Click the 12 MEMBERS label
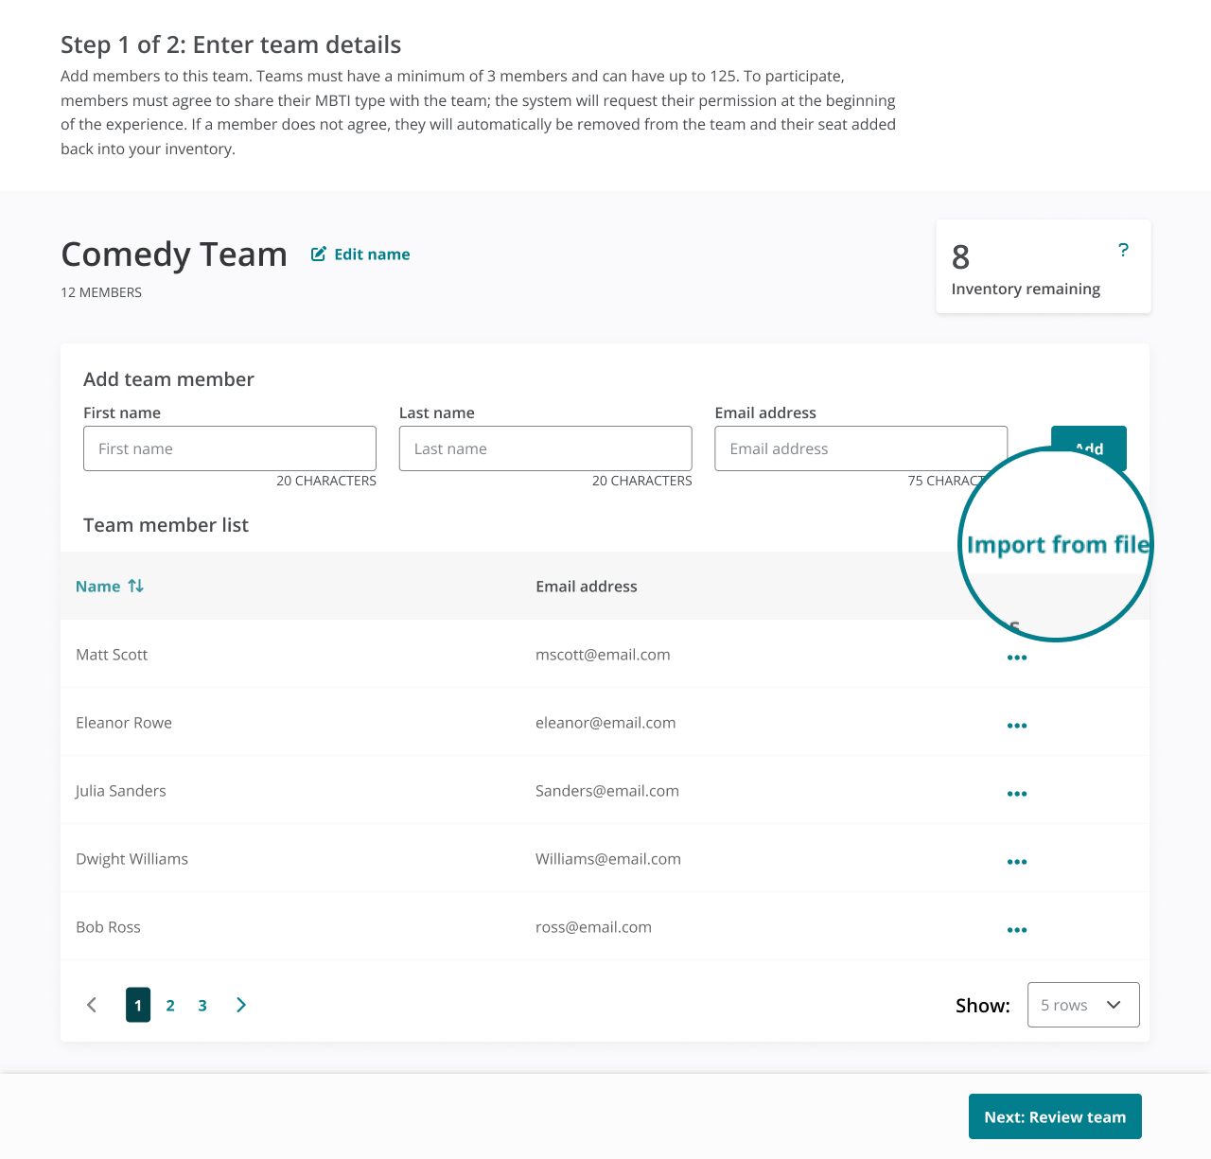Image resolution: width=1211 pixels, height=1159 pixels. coord(101,292)
